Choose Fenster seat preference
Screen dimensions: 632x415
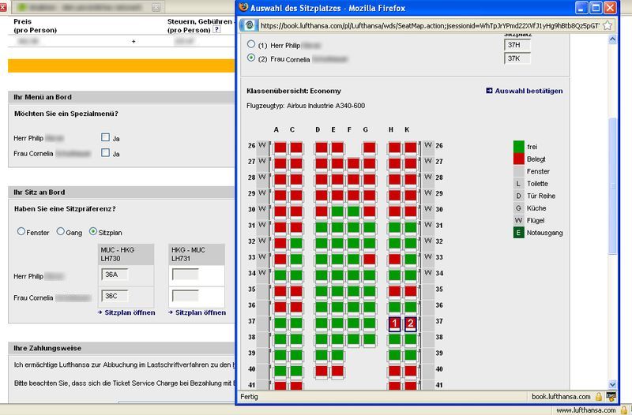[x=21, y=231]
